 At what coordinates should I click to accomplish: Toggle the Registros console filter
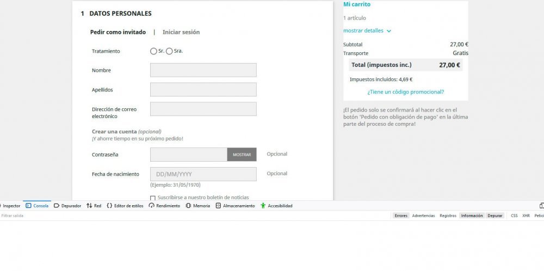tap(448, 216)
